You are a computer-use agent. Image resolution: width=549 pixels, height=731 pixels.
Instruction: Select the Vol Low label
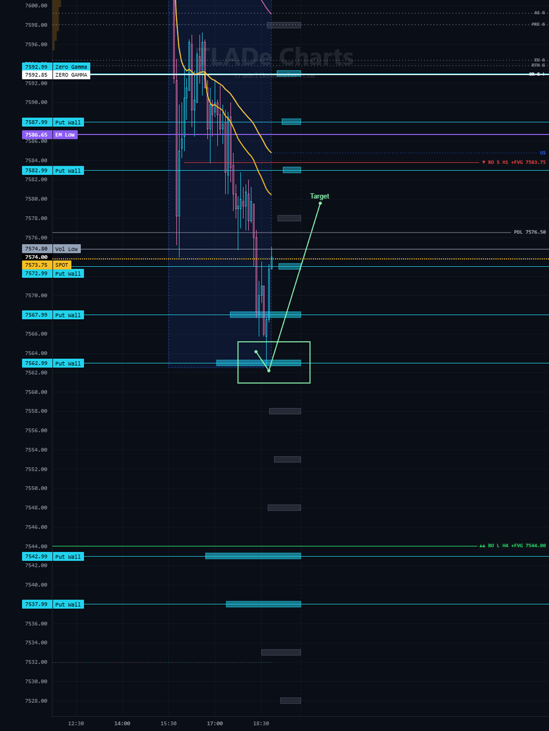[66, 249]
